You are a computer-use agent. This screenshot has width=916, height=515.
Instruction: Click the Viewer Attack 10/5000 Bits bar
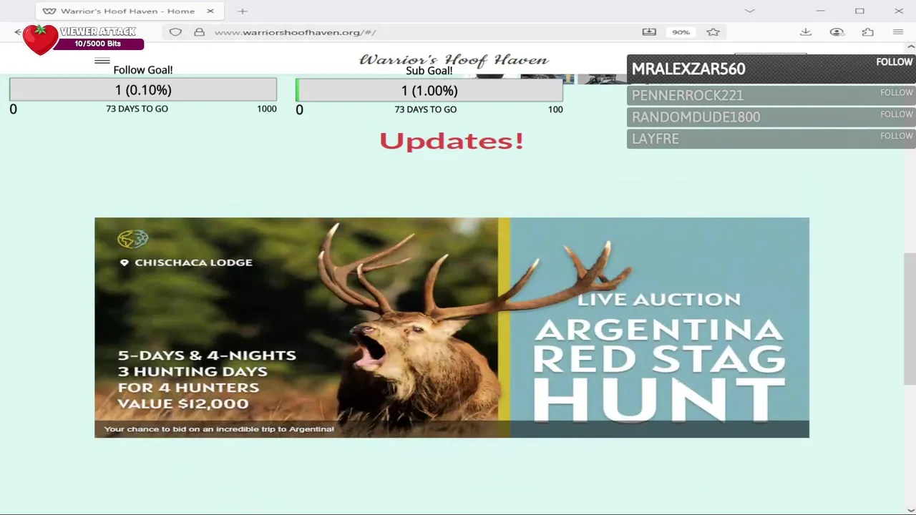98,44
